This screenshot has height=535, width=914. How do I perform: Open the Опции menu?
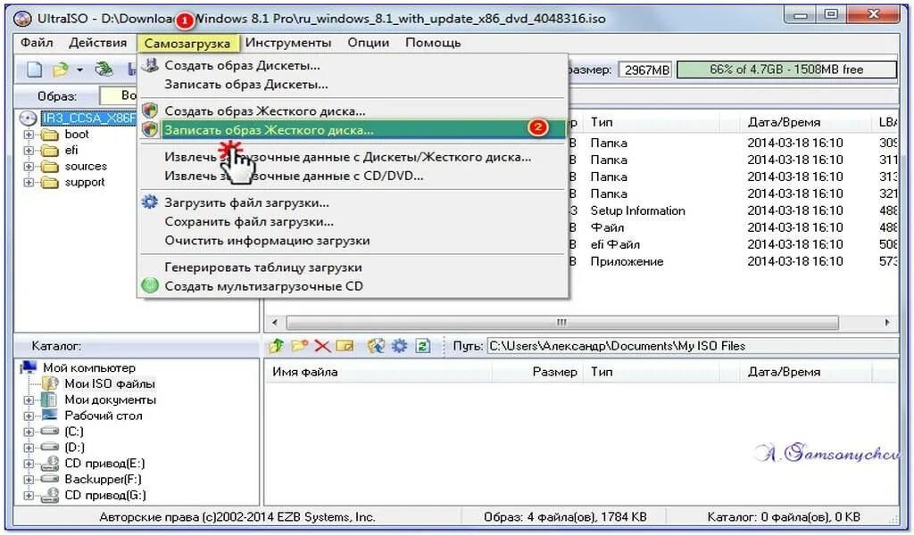(x=369, y=43)
